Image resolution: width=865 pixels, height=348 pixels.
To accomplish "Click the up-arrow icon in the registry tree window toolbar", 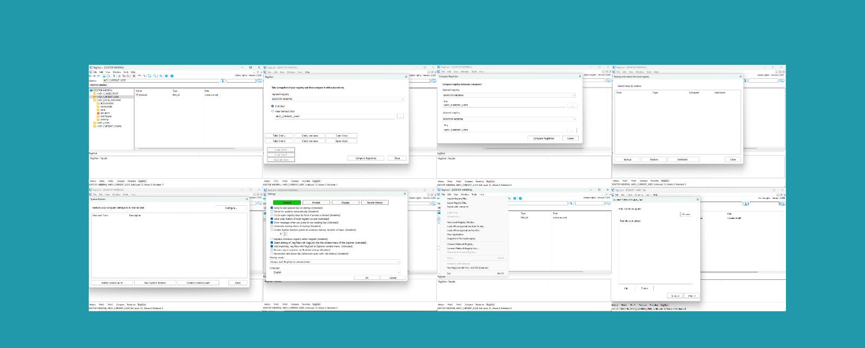I will coord(114,76).
